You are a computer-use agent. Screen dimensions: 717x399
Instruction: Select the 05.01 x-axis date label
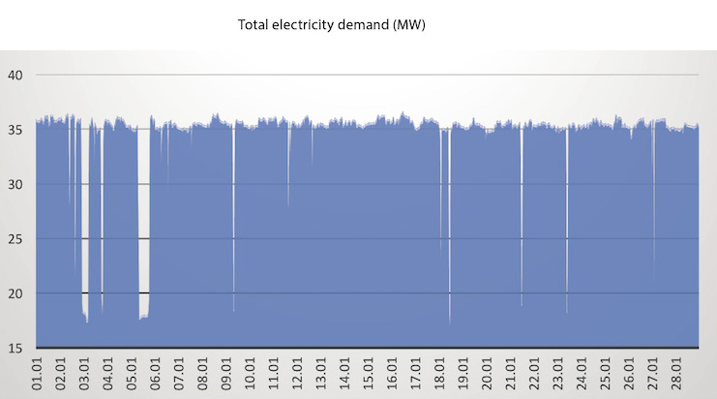point(133,373)
